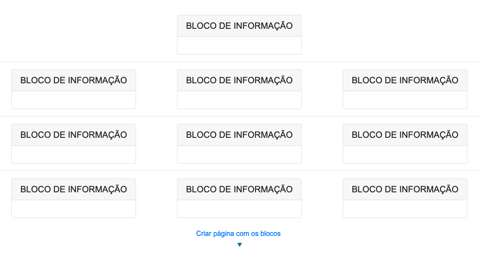Click 'Criar página com os blocos' link

tap(238, 233)
